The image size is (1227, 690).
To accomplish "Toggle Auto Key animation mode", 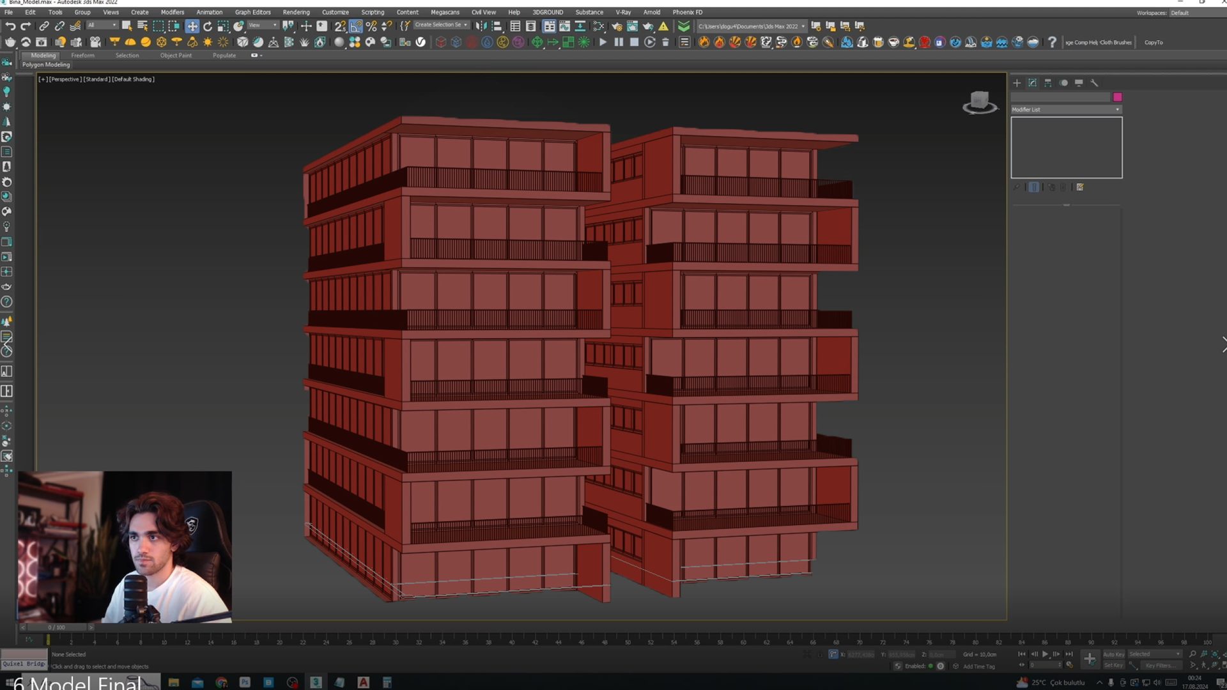I will 1113,654.
